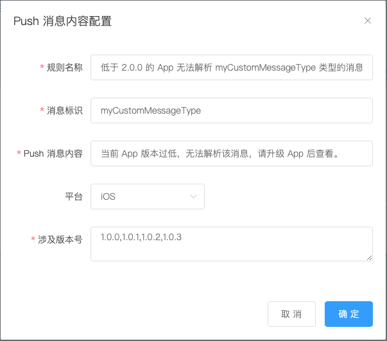Click the dialog title Push 消息内容配置
Screen dimensions: 387x341
(62, 21)
